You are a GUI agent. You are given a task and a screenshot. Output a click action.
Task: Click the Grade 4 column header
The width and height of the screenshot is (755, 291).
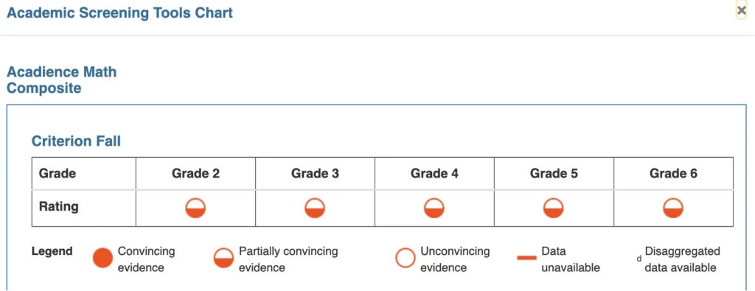click(434, 173)
